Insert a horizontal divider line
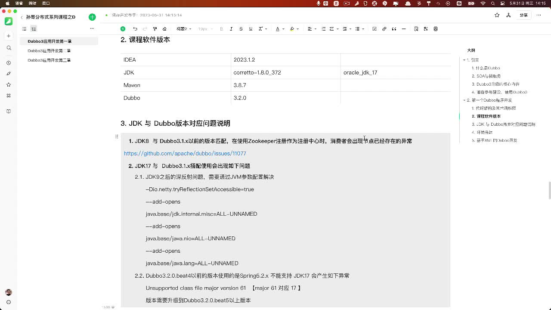551x310 pixels. tap(404, 29)
